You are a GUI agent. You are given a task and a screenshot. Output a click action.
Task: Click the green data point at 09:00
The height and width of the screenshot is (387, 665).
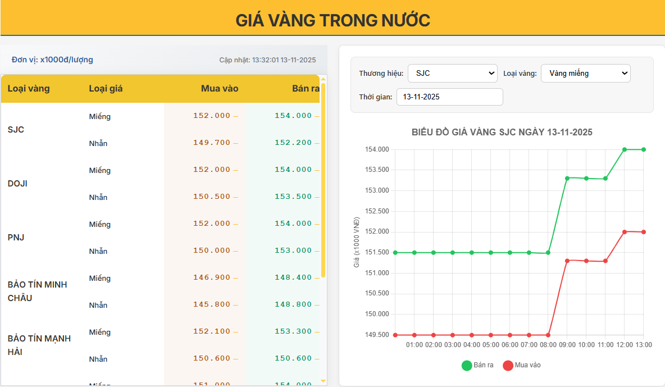pos(567,178)
